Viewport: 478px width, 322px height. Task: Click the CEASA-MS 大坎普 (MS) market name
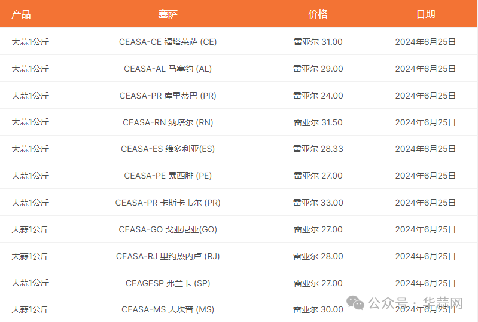(x=168, y=309)
